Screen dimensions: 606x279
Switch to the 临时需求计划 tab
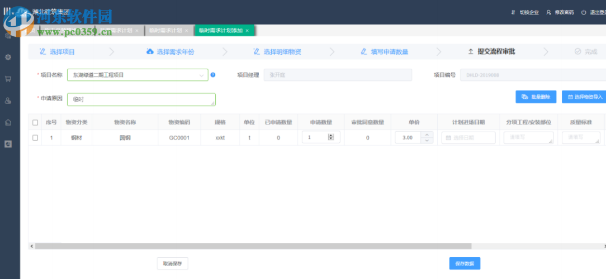(x=165, y=31)
